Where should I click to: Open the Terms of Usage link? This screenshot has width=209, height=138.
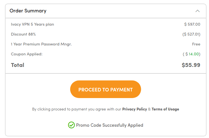(x=165, y=109)
